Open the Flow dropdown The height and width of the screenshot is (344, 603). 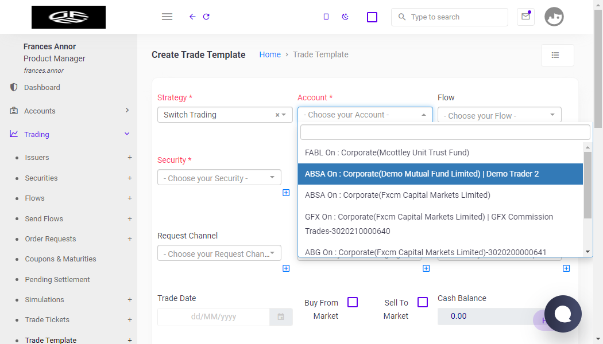(x=499, y=115)
